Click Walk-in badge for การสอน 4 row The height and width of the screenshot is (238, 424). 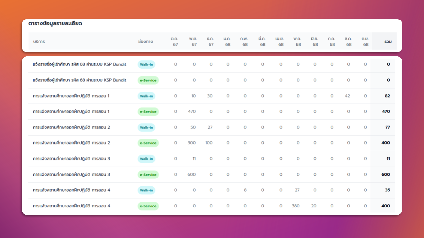click(146, 190)
